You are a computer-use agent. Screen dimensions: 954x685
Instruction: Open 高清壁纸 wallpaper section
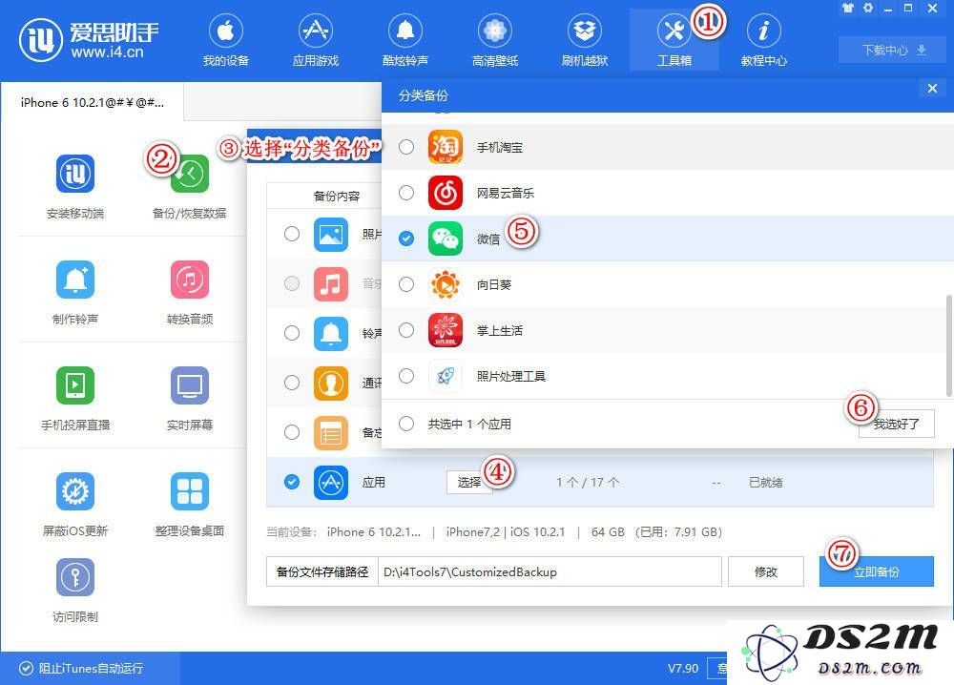pos(494,40)
